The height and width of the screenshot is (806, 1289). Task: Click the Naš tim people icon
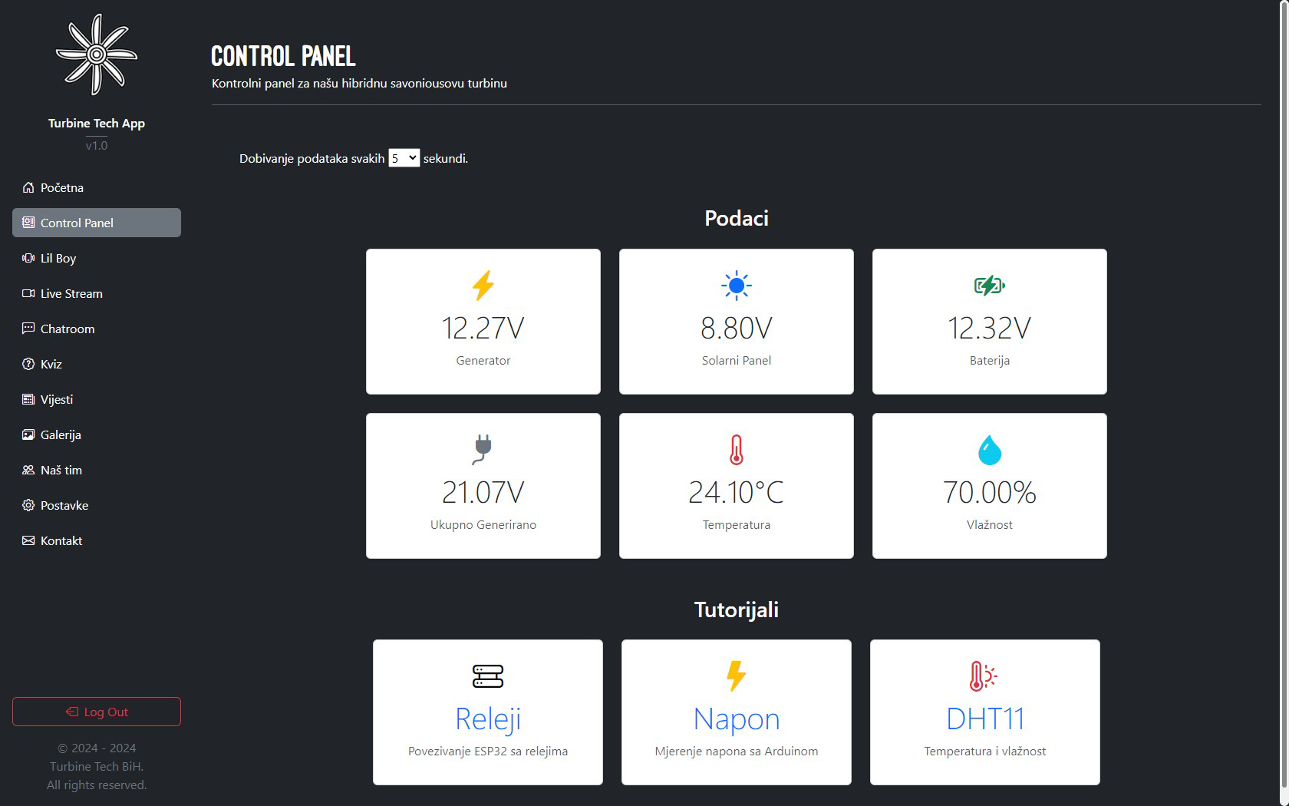28,470
